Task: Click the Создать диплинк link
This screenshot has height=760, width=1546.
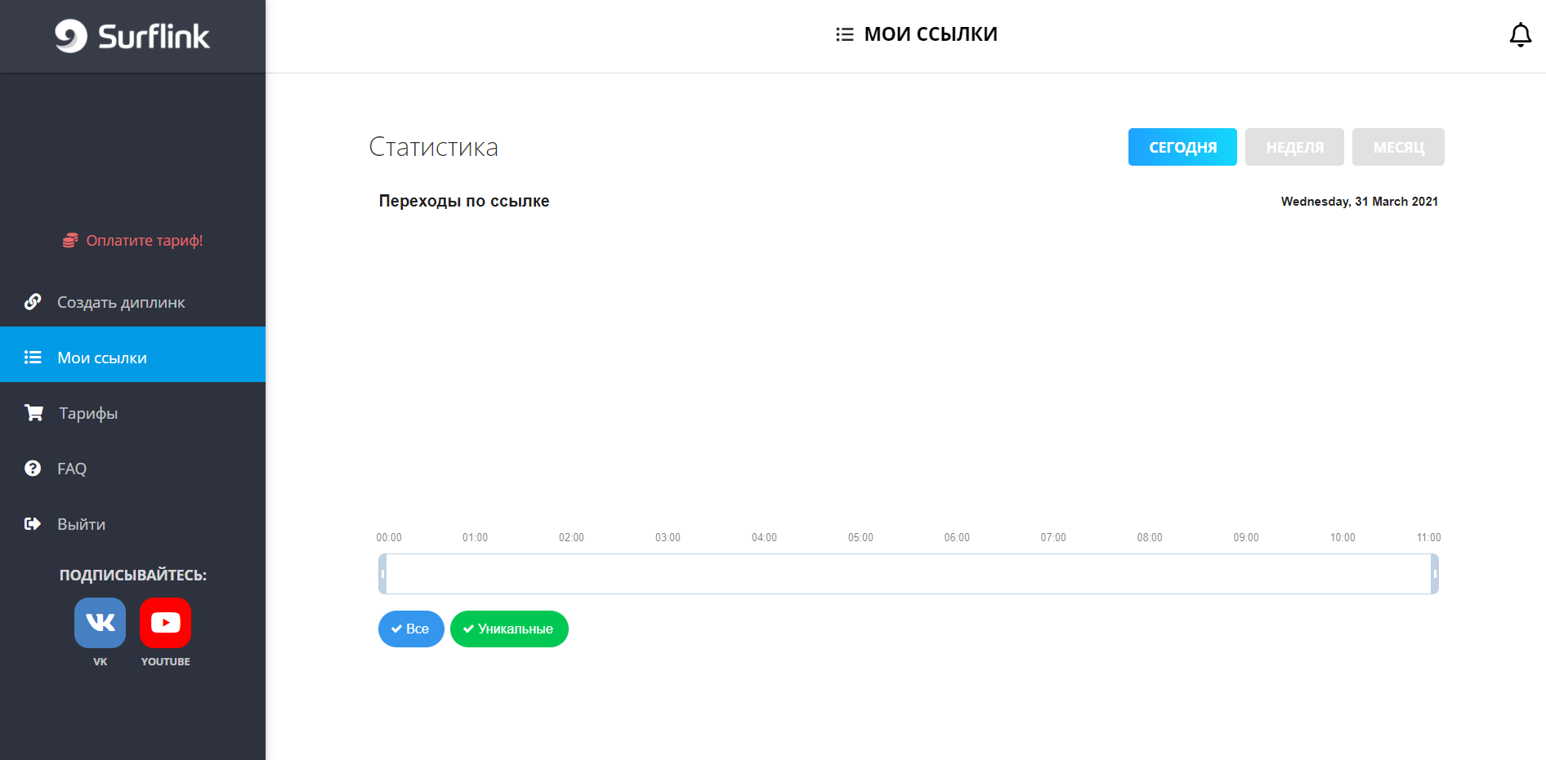Action: coord(121,302)
